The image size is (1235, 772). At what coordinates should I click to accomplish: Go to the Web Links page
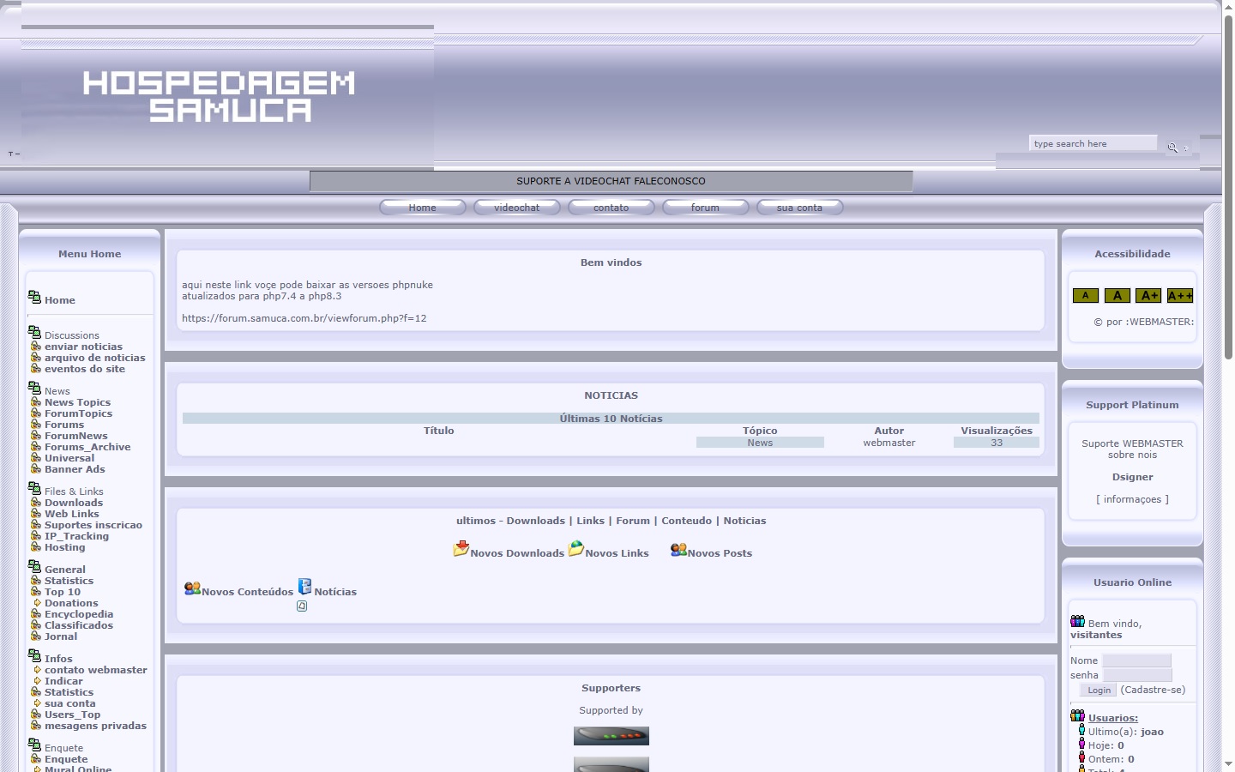[x=72, y=514]
